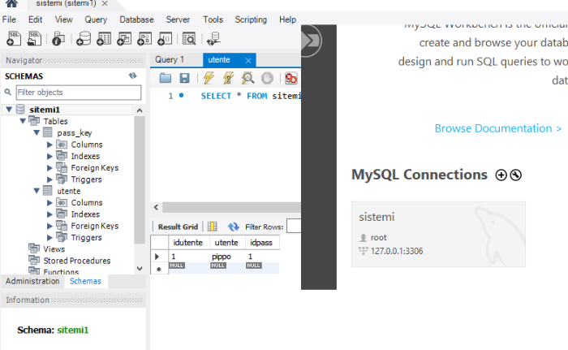The image size is (568, 350).
Task: Select the Views tree item
Action: click(x=54, y=248)
